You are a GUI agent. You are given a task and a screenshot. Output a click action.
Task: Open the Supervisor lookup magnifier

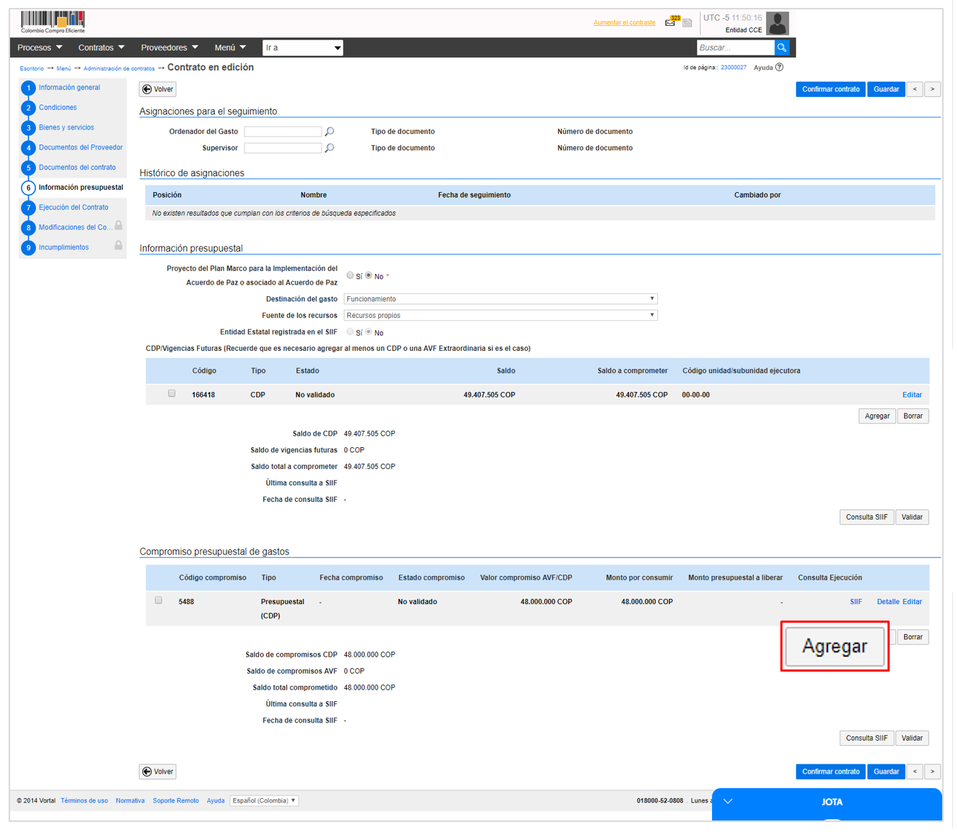point(329,148)
